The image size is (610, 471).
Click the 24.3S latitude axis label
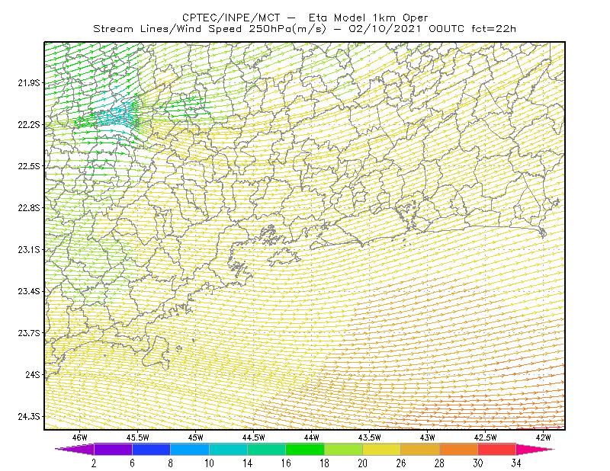pyautogui.click(x=29, y=416)
